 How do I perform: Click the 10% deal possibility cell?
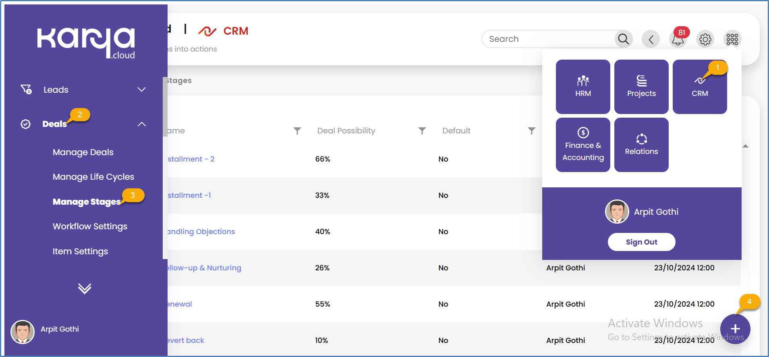tap(321, 340)
